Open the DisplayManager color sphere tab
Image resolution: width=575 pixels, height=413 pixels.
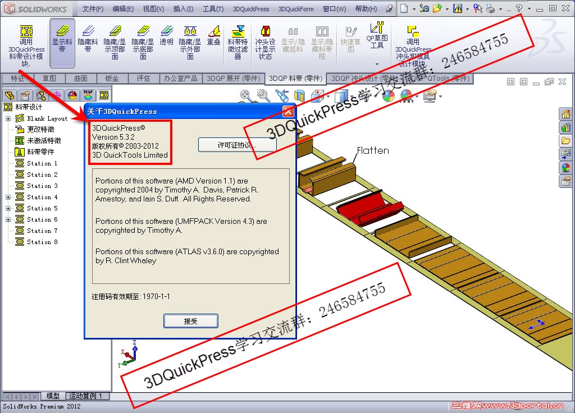coord(72,95)
